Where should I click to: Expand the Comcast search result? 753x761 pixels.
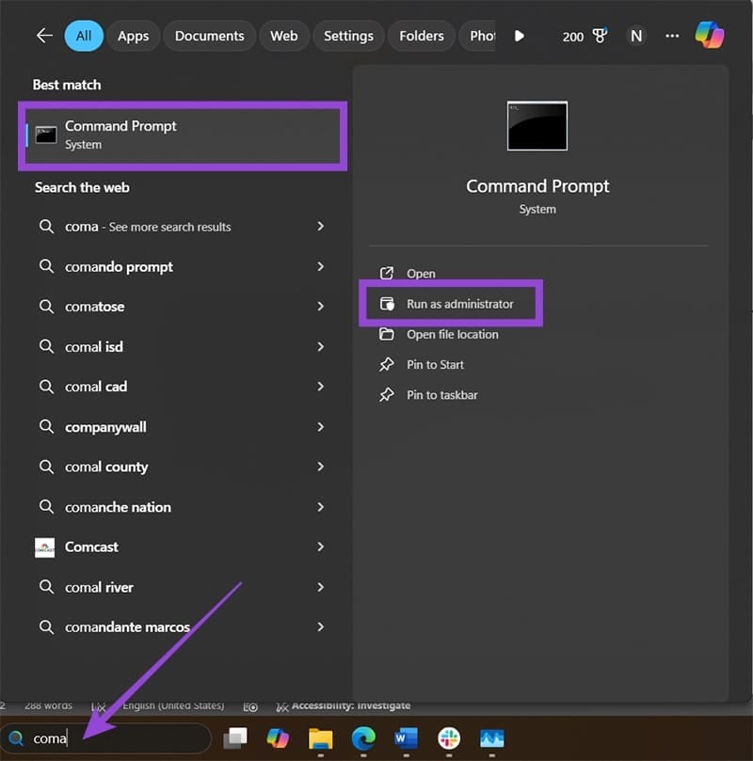(320, 547)
